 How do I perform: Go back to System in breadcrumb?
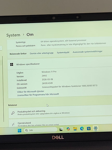[13, 35]
